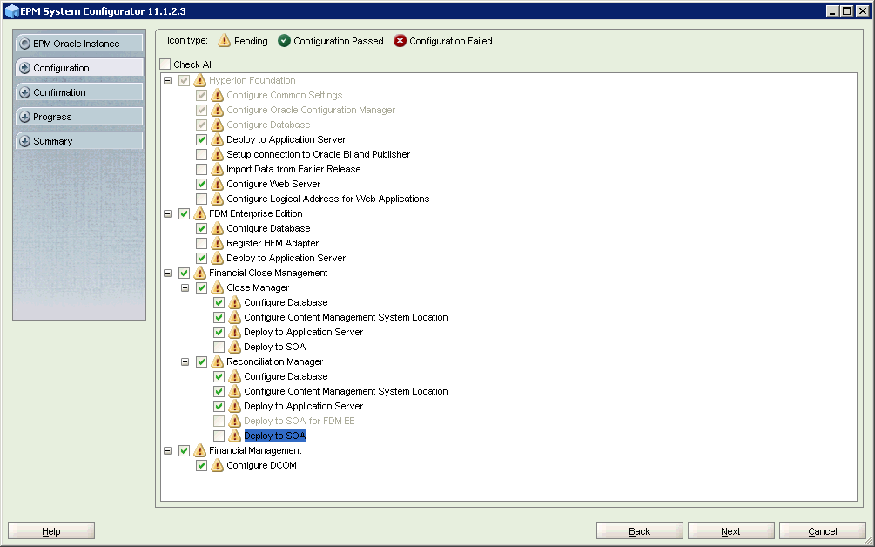Open the EPM Oracle Instance step
This screenshot has height=547, width=875.
[x=79, y=44]
